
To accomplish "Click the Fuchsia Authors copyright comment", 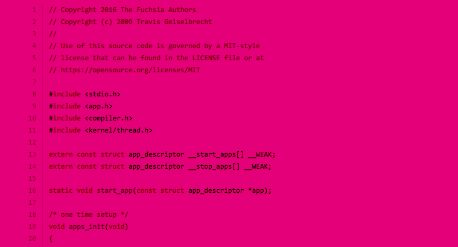I will coord(122,10).
